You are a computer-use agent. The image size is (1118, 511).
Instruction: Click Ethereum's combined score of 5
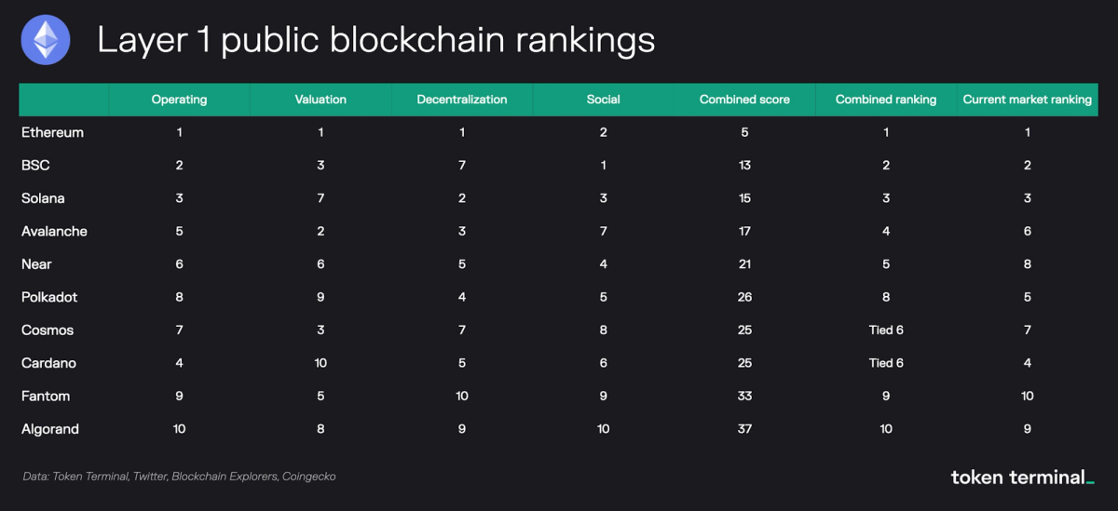coord(744,132)
